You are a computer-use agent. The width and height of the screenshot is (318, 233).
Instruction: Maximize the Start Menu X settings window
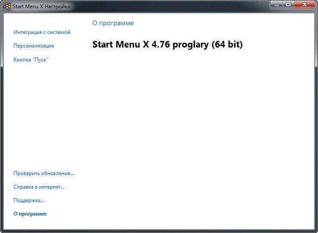[x=288, y=5]
